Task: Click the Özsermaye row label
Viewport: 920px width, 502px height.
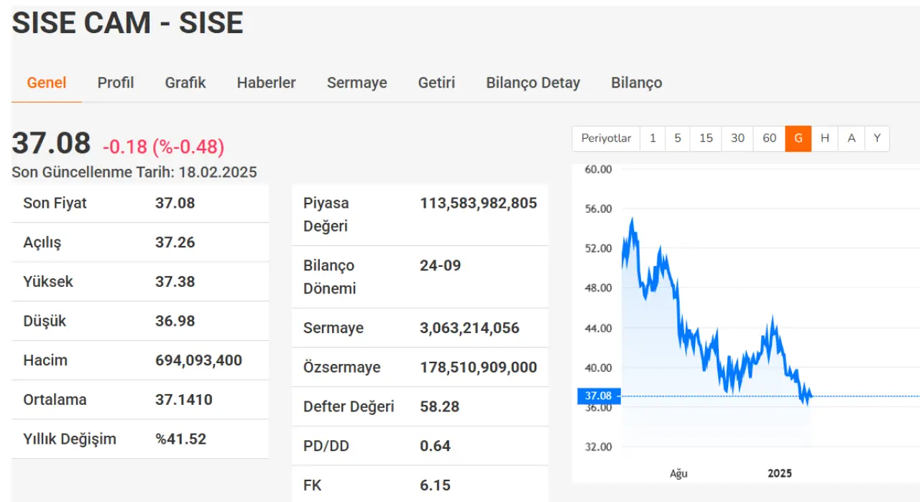Action: (341, 368)
